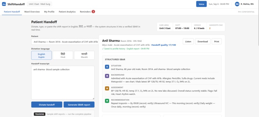Download the SBAR report

pyautogui.click(x=203, y=42)
